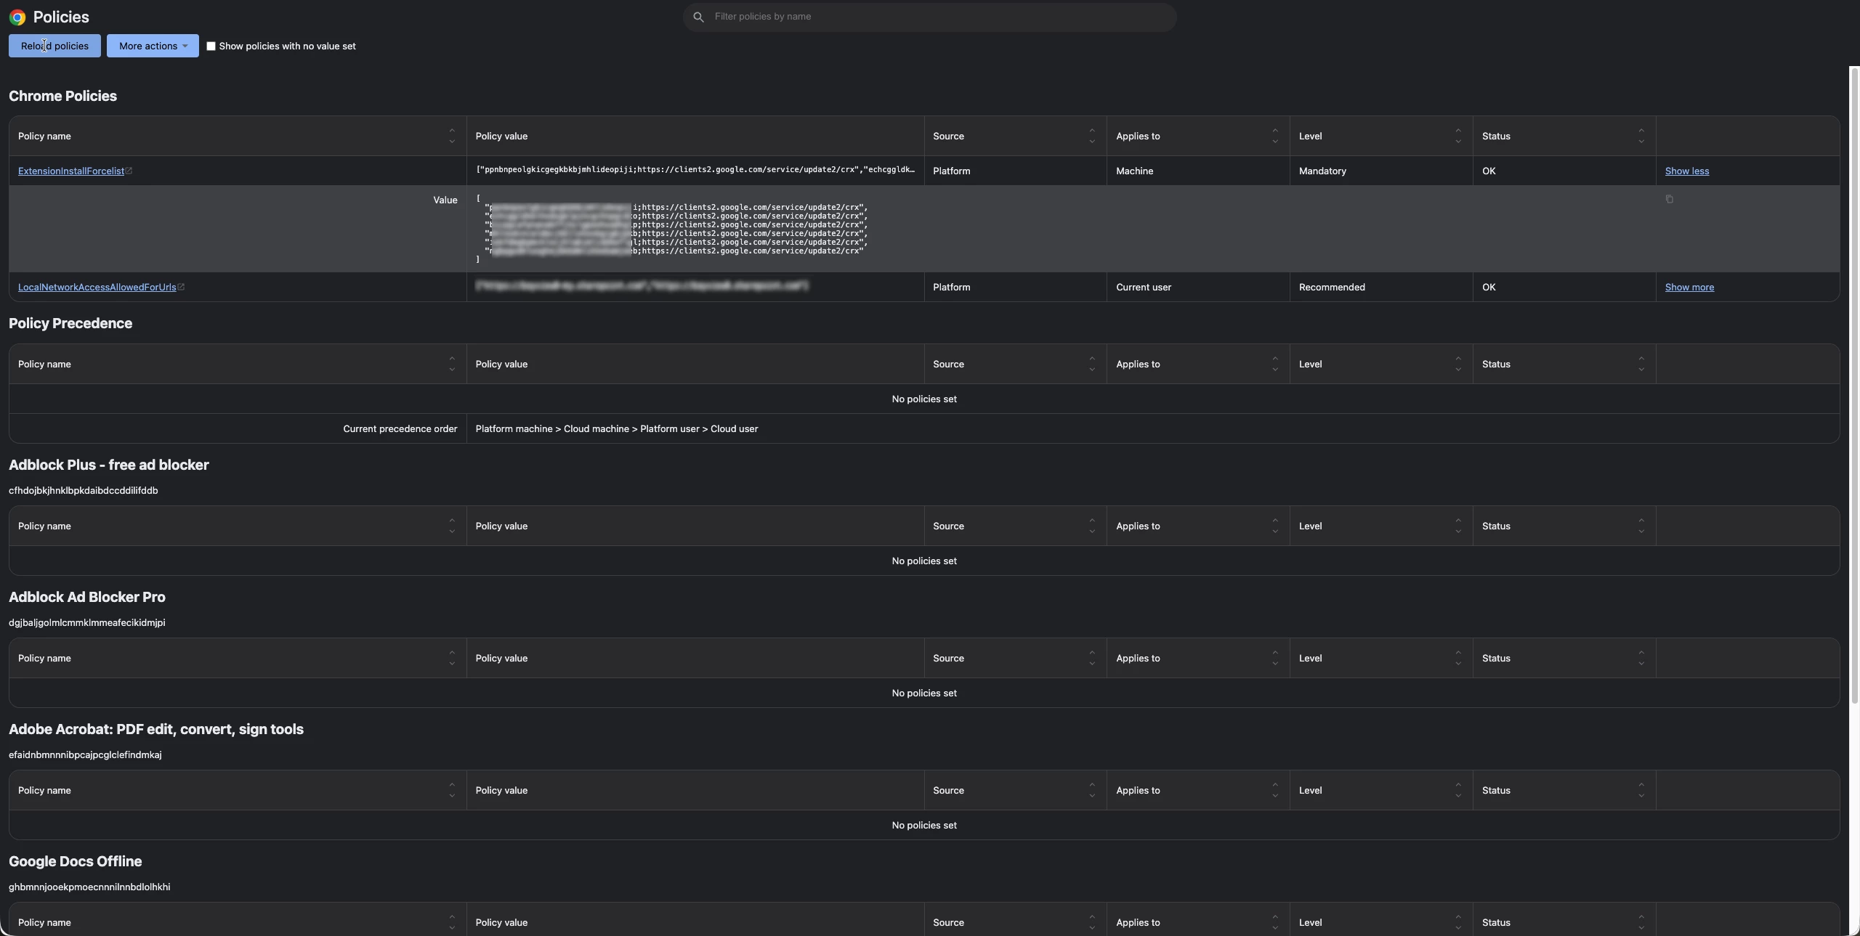The width and height of the screenshot is (1860, 936).
Task: Click Status sort arrows in Policy Precedence table
Action: 1641,364
